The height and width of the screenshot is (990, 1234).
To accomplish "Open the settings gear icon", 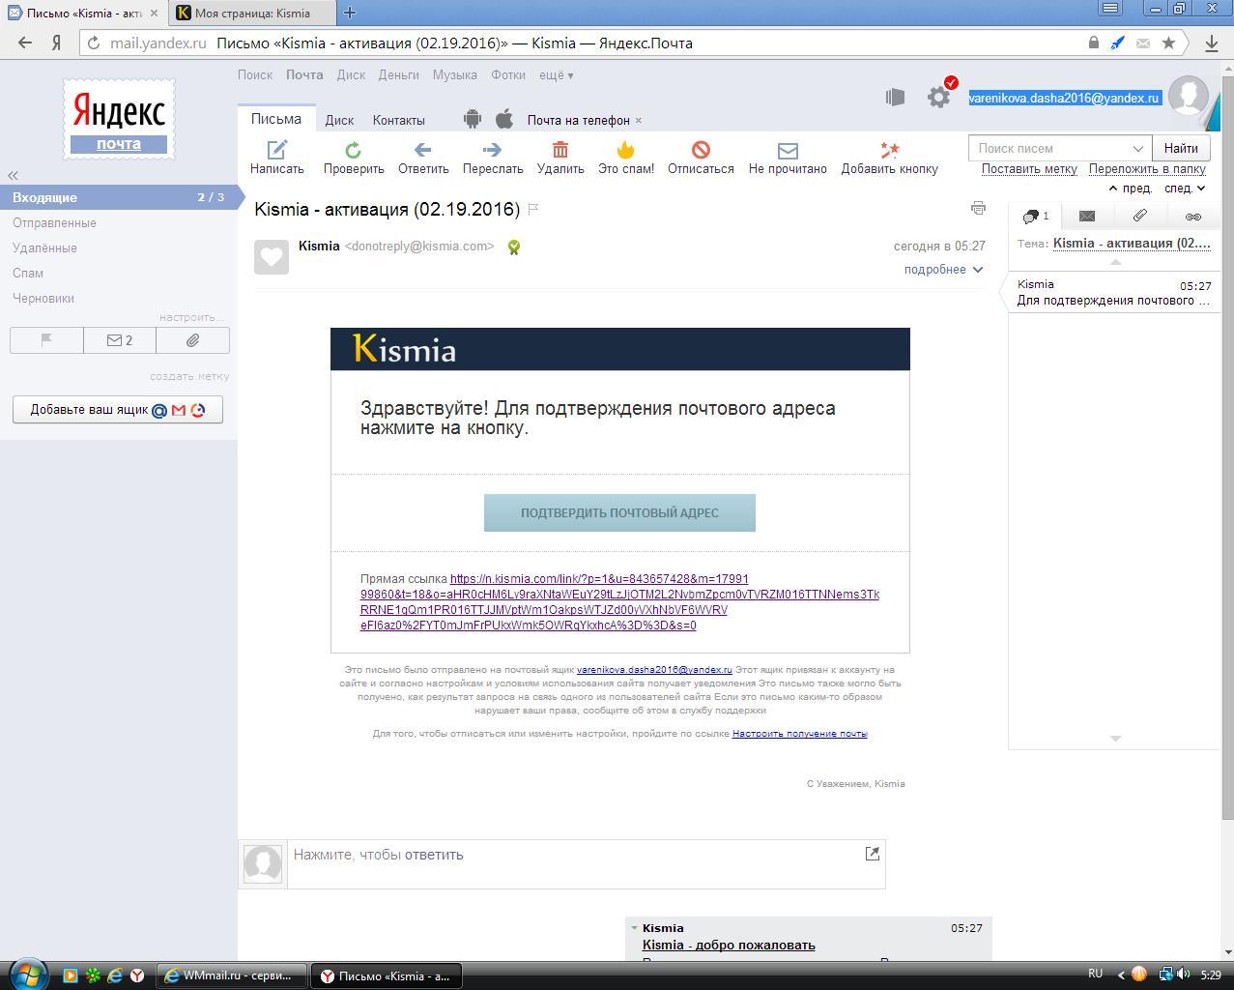I will pyautogui.click(x=938, y=97).
